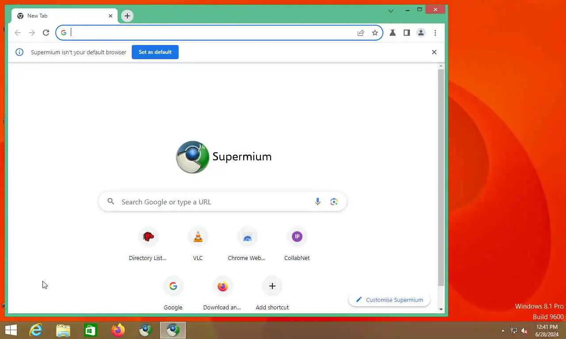
Task: Open the Chrome Web Store shortcut
Action: click(247, 245)
